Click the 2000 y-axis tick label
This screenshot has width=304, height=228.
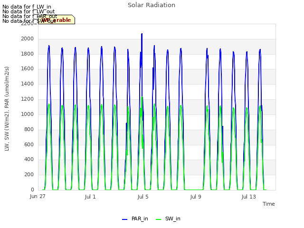28,39
